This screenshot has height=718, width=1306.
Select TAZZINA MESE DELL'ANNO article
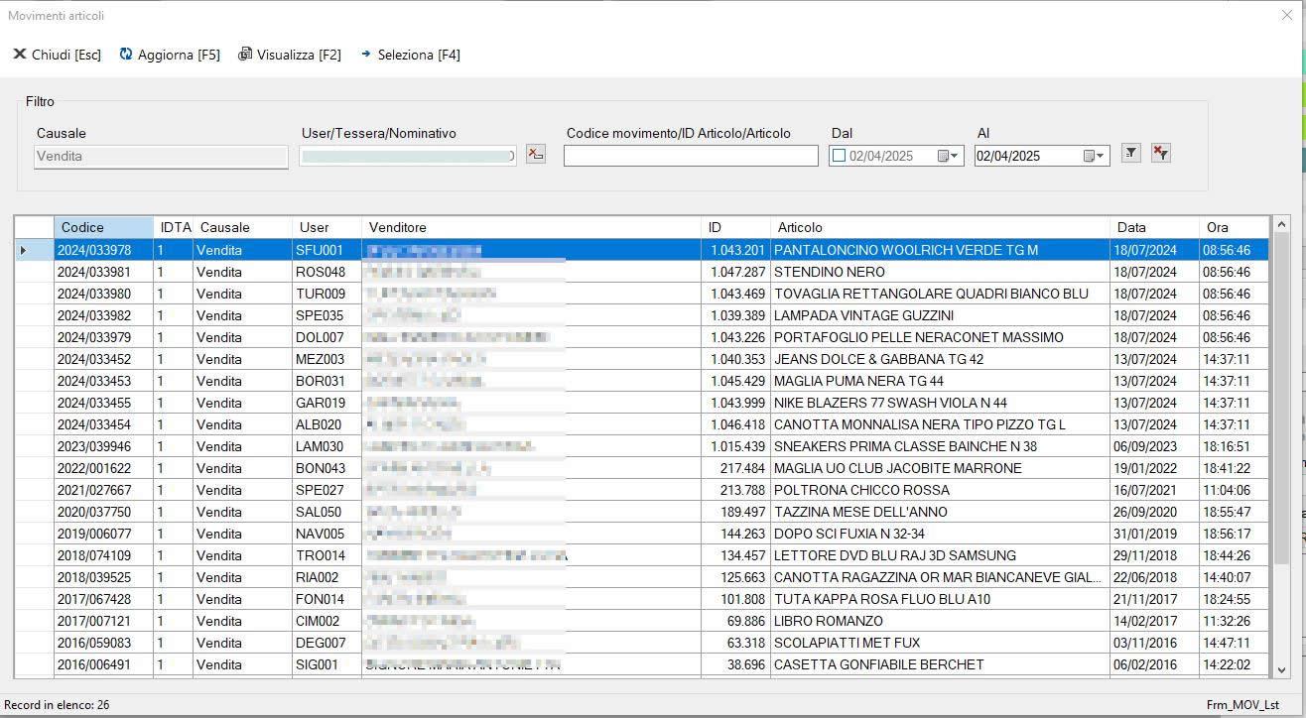click(940, 512)
